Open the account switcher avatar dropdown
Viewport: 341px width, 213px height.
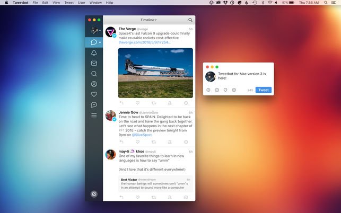coord(95,30)
